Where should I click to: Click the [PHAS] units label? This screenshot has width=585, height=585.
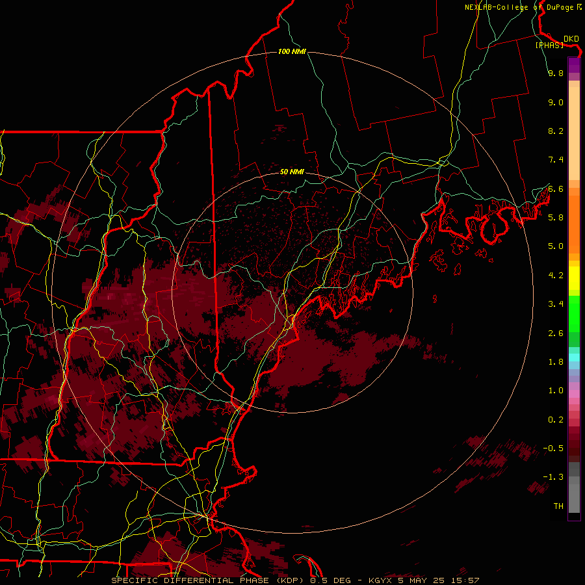(x=549, y=45)
